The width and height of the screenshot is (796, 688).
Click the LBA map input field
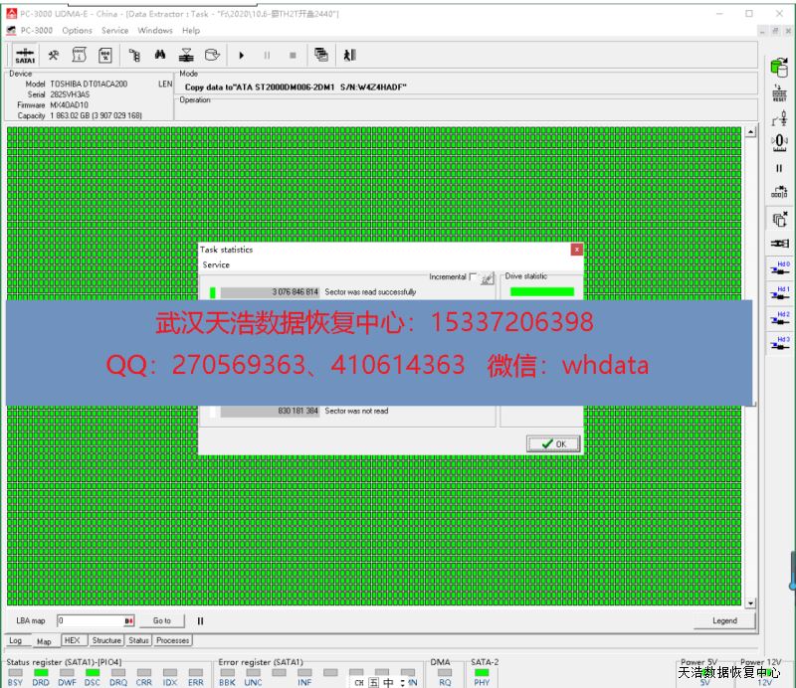coord(92,620)
